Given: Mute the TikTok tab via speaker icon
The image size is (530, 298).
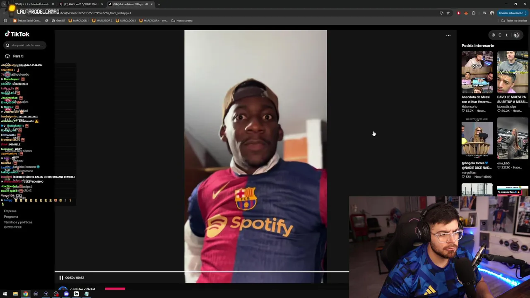Looking at the screenshot, I should coord(146,4).
